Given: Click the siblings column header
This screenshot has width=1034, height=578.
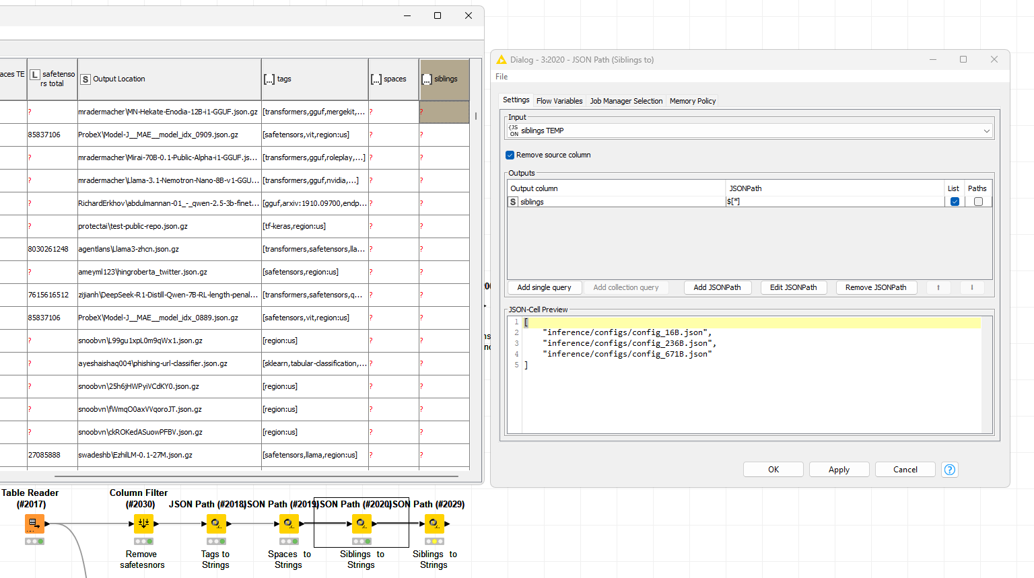Looking at the screenshot, I should (444, 79).
